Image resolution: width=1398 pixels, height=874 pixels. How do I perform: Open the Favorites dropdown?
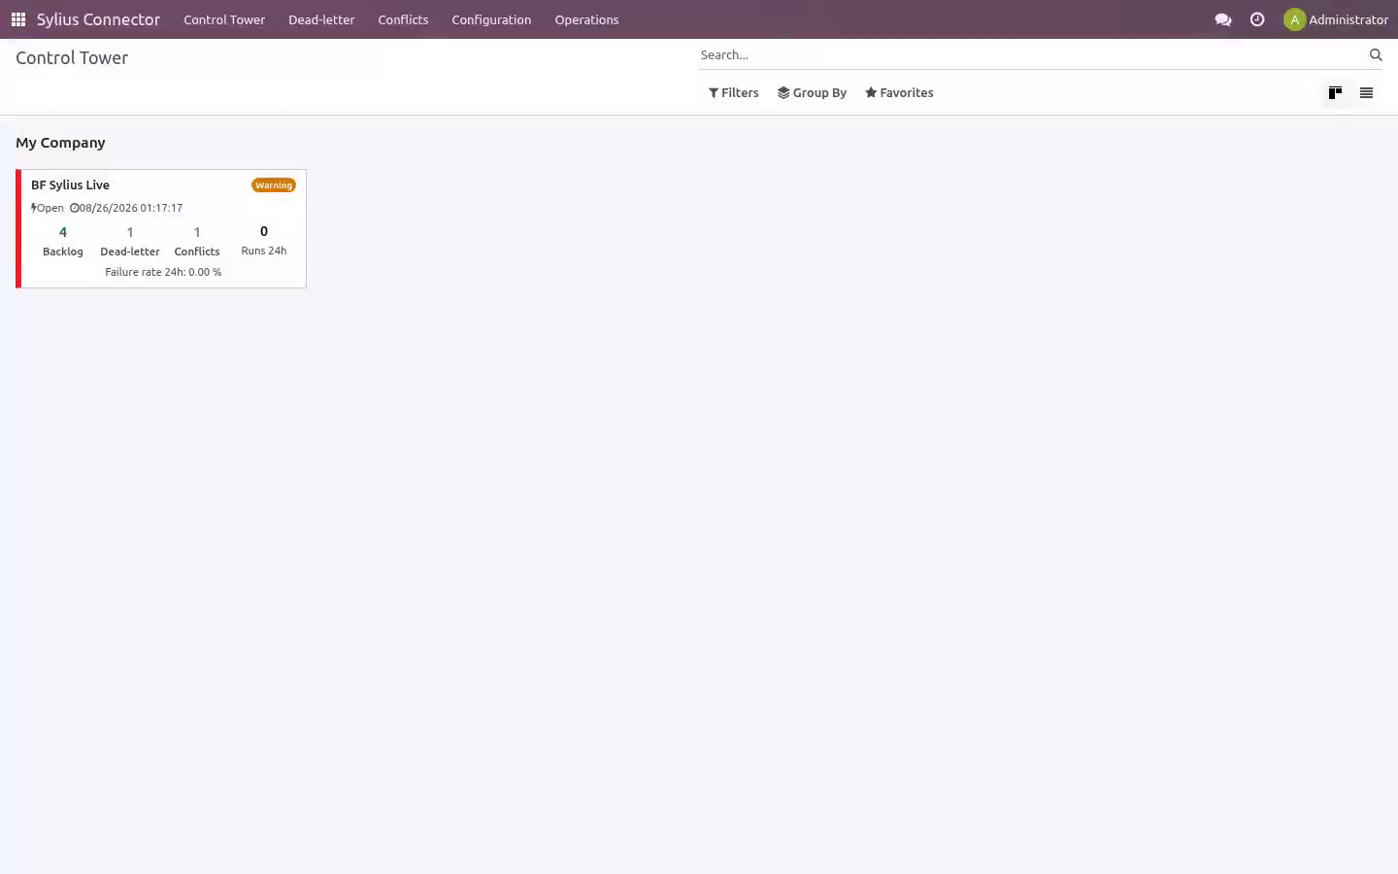[x=899, y=93]
